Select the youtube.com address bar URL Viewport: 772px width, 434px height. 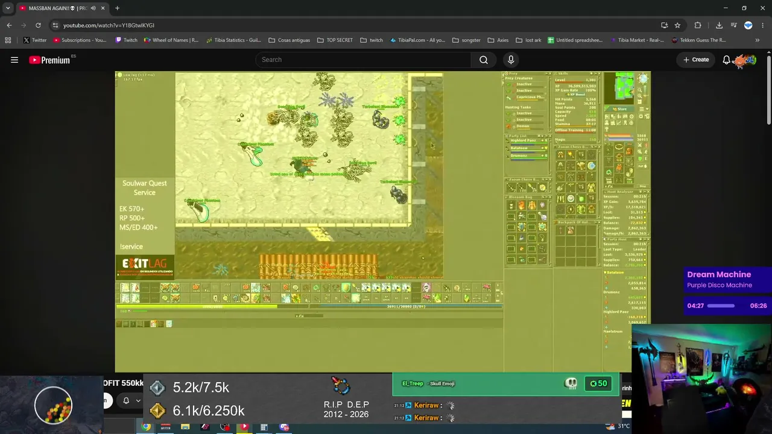pyautogui.click(x=109, y=25)
